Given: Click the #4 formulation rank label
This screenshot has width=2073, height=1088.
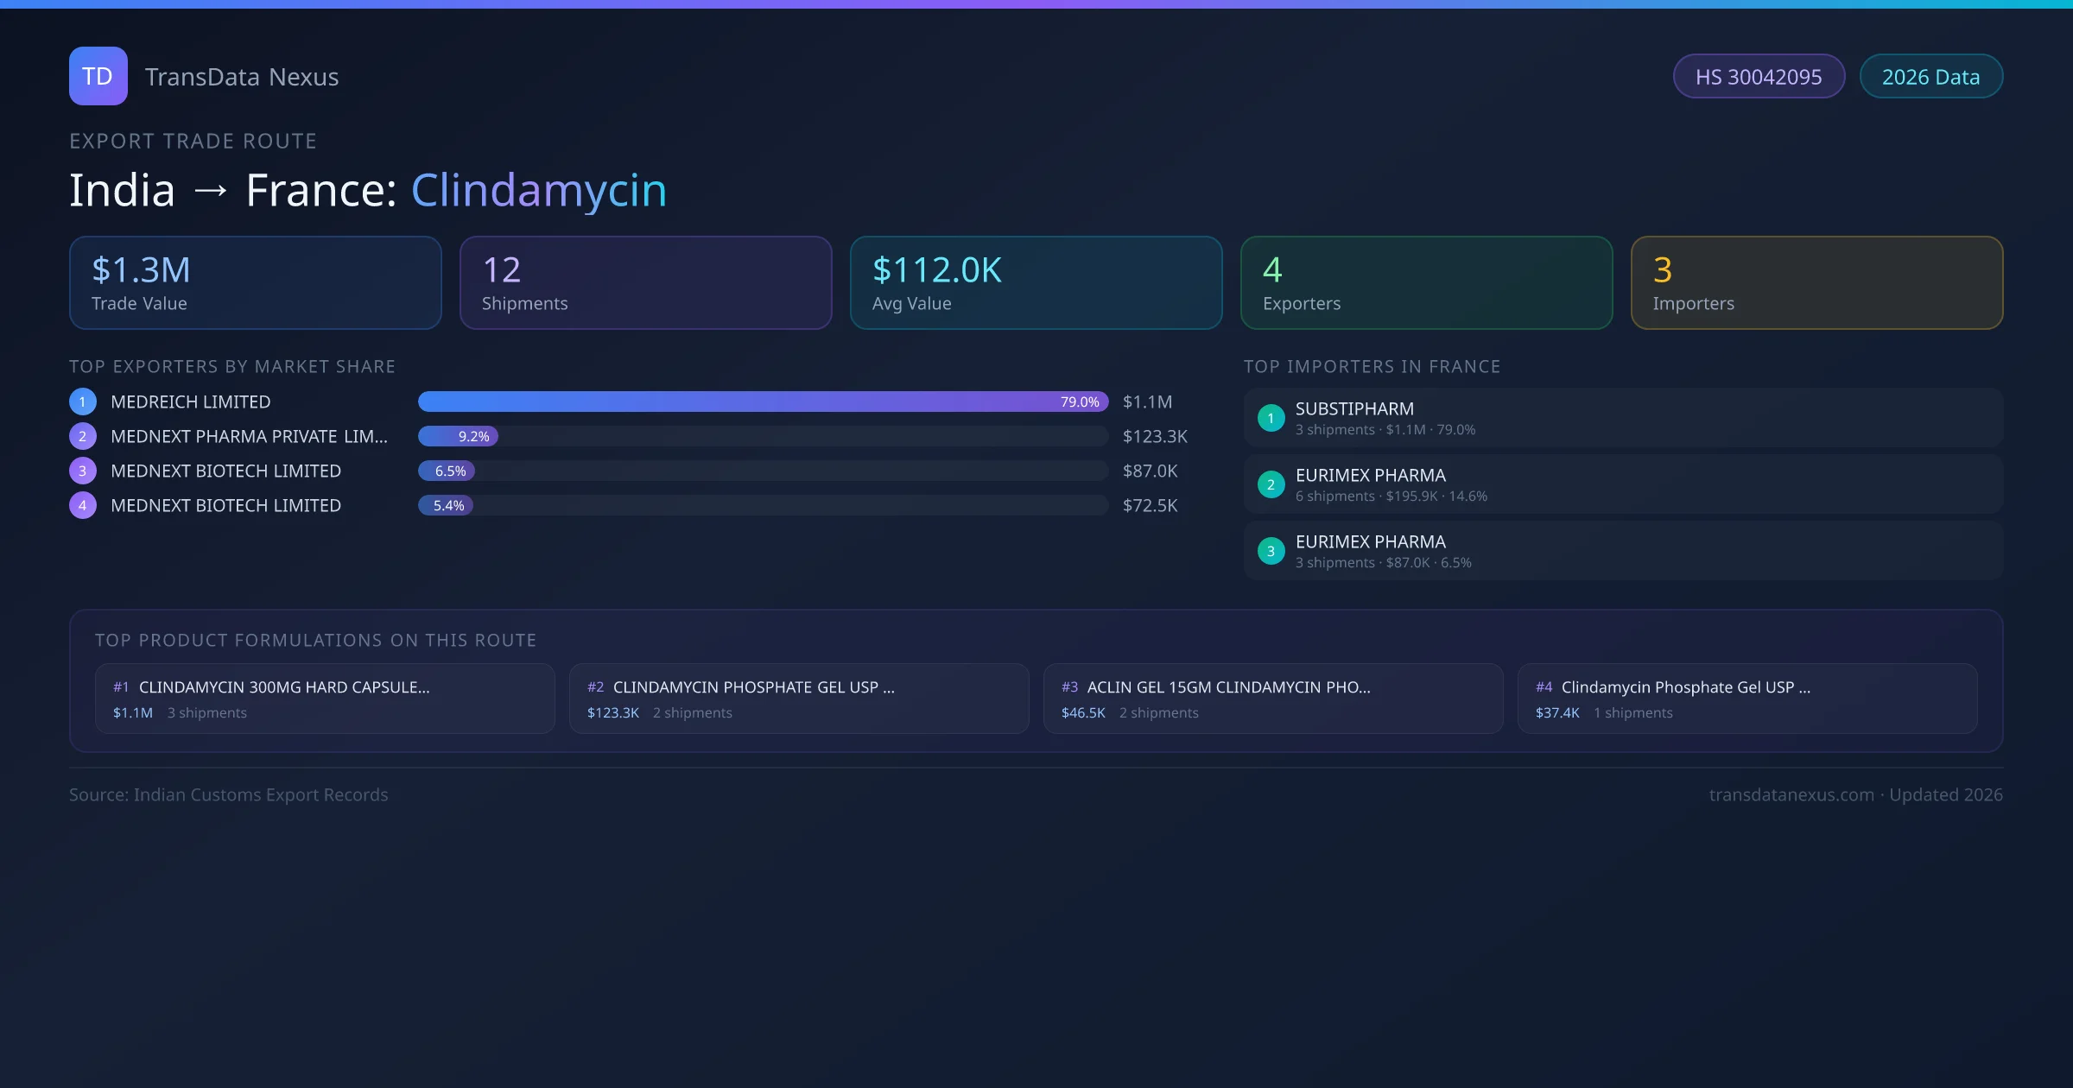Looking at the screenshot, I should tap(1544, 687).
